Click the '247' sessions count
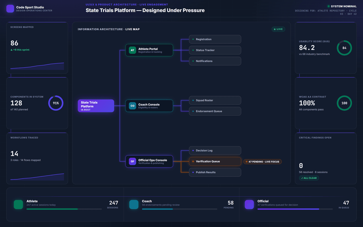Image resolution: width=363 pixels, height=227 pixels. tap(114, 203)
